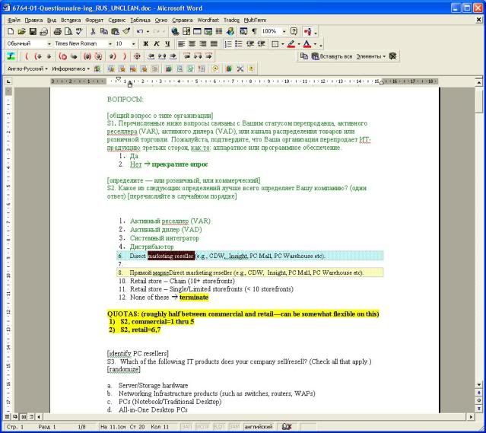Open the Информатика termbase dropdown
486x433 pixels.
(71, 68)
